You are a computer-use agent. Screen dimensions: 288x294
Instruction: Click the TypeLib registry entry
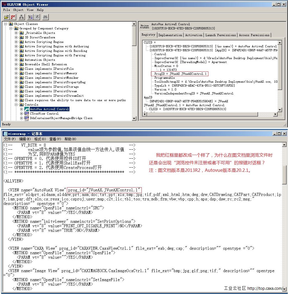194,86
